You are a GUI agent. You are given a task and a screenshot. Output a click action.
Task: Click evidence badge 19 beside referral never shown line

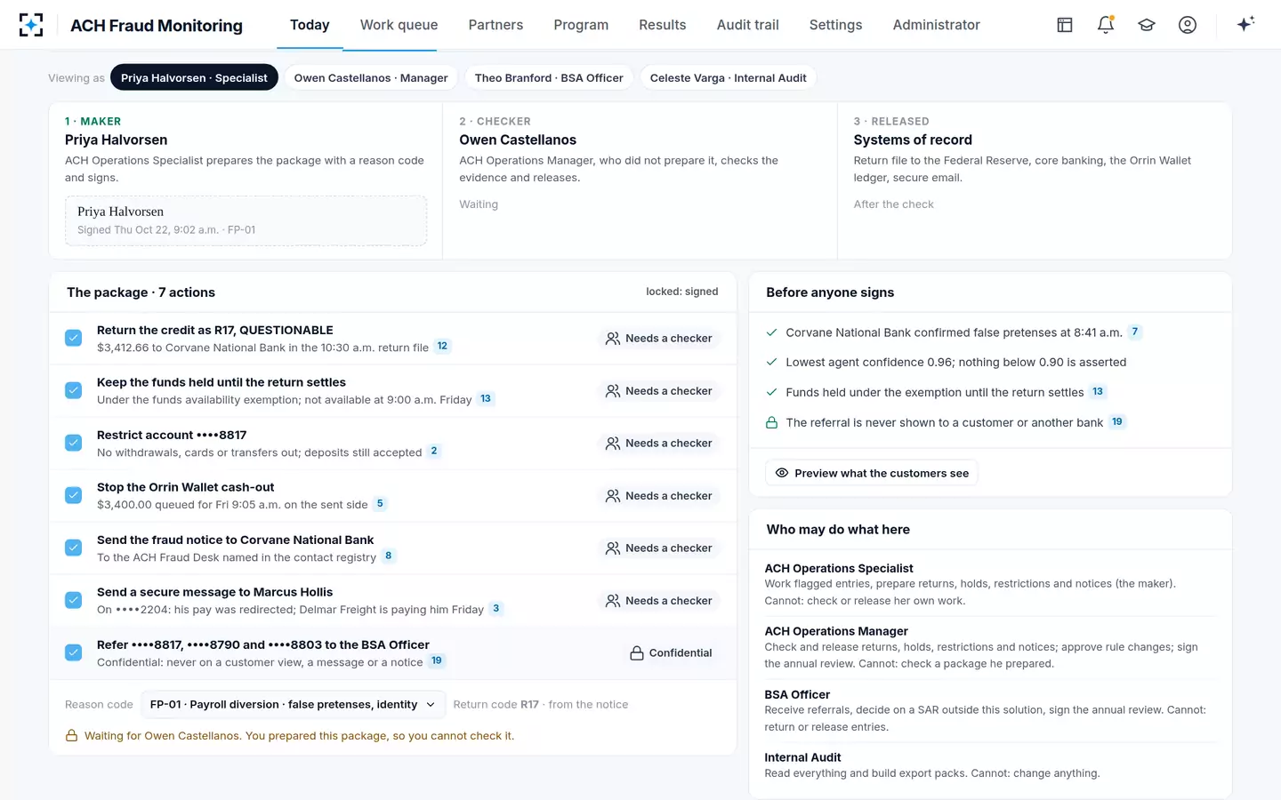(x=1117, y=421)
